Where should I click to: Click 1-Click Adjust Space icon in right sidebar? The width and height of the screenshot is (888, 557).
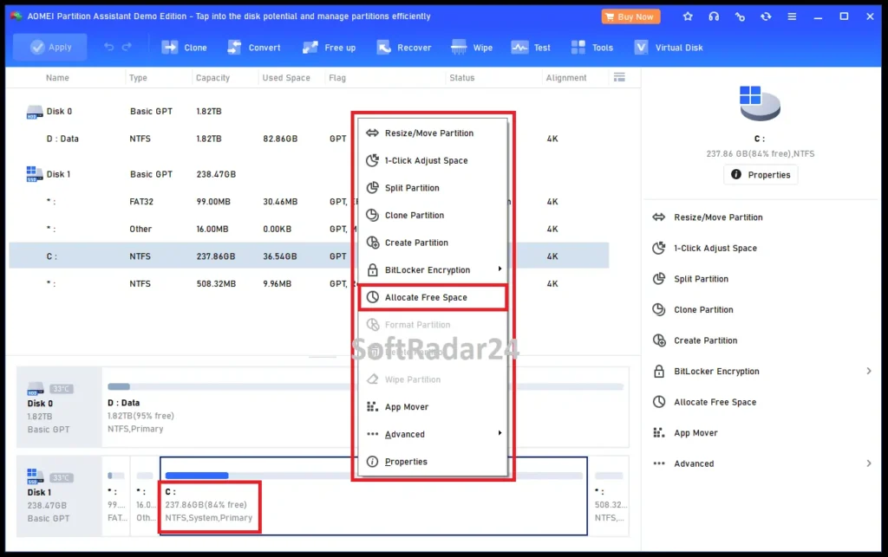[x=659, y=248]
